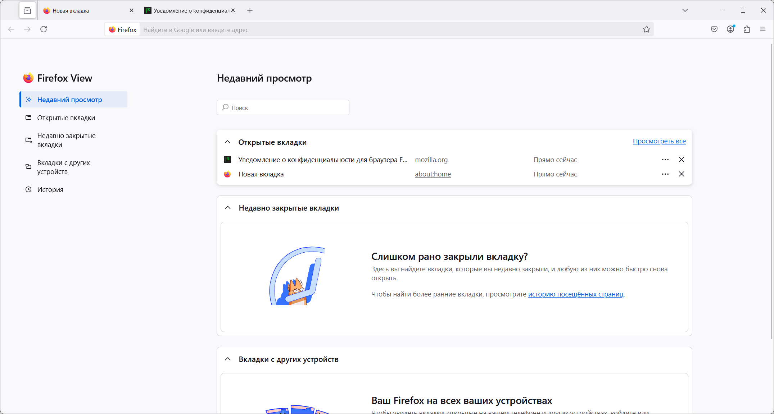The width and height of the screenshot is (774, 414).
Task: Go forward with the forward arrow
Action: point(27,29)
